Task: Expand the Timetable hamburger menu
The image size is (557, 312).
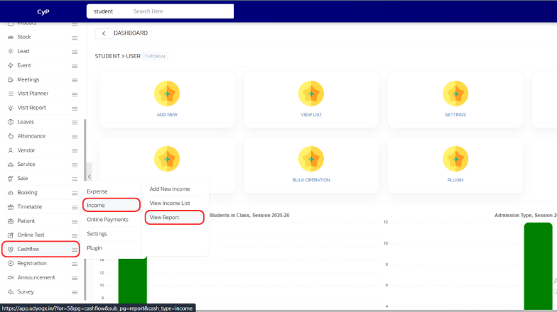Action: (x=75, y=207)
